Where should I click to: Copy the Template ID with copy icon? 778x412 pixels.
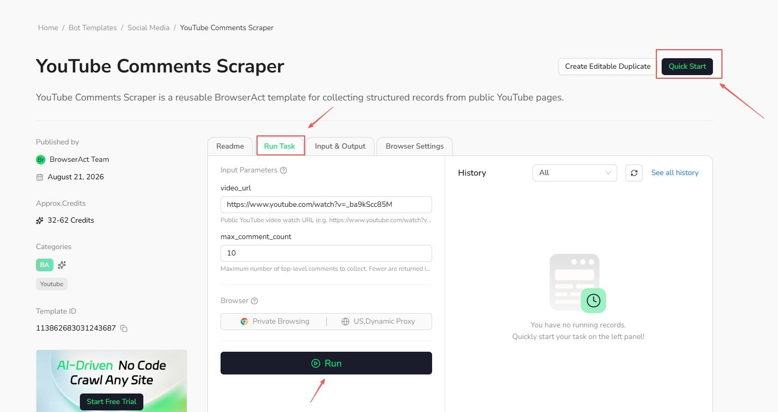(124, 328)
